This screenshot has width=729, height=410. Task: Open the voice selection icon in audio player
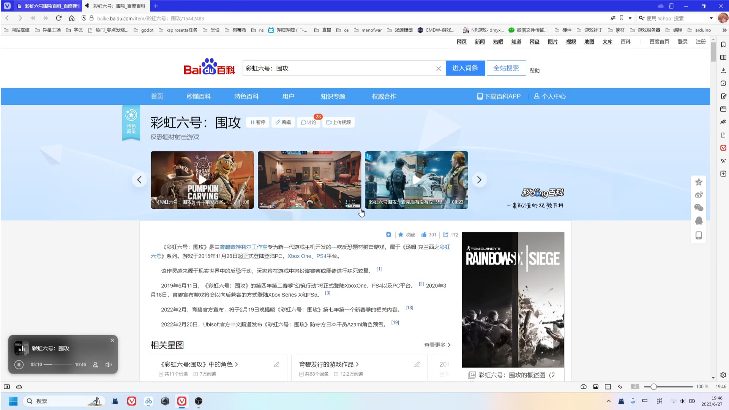[x=95, y=364]
